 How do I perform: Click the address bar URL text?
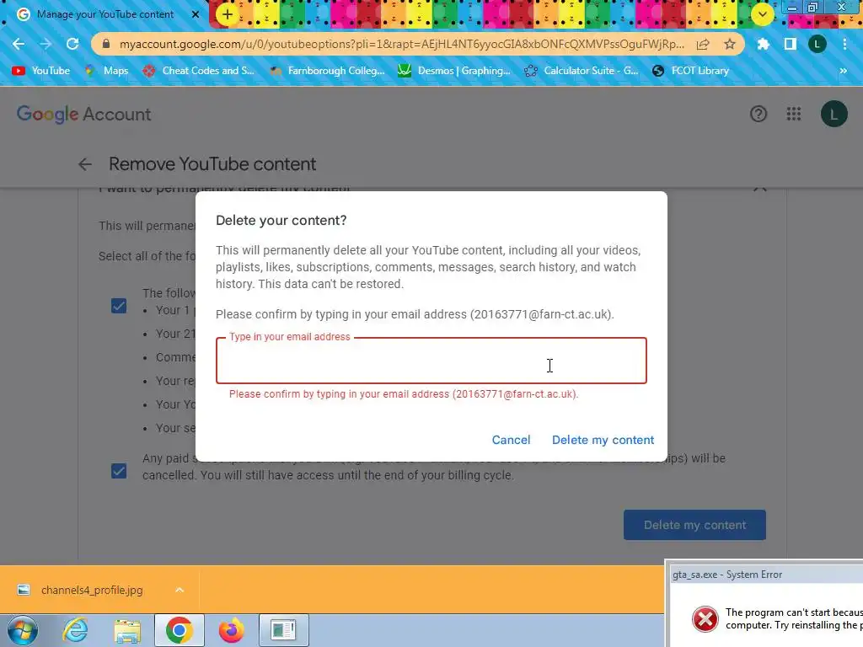tap(402, 44)
